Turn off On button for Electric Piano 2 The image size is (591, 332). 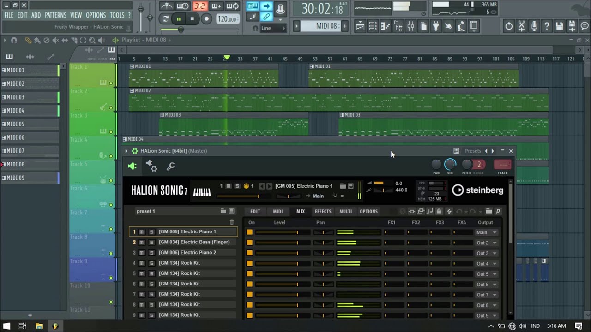[x=249, y=253]
